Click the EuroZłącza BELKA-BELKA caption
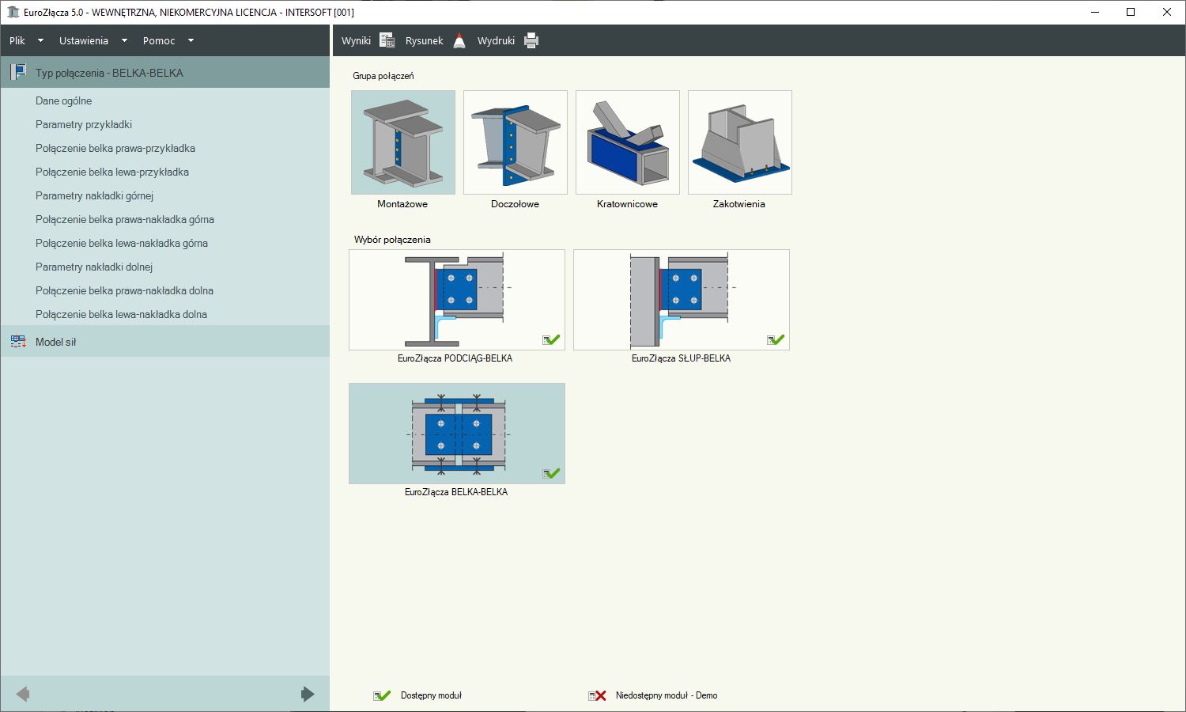 click(x=456, y=492)
